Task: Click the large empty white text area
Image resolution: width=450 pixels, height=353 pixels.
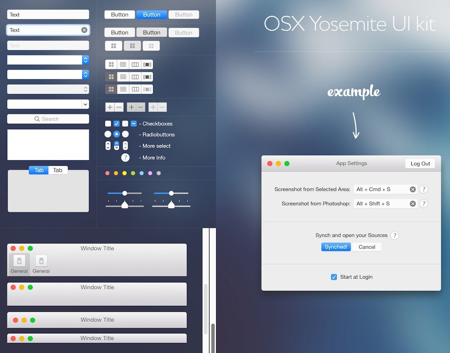Action: point(48,145)
